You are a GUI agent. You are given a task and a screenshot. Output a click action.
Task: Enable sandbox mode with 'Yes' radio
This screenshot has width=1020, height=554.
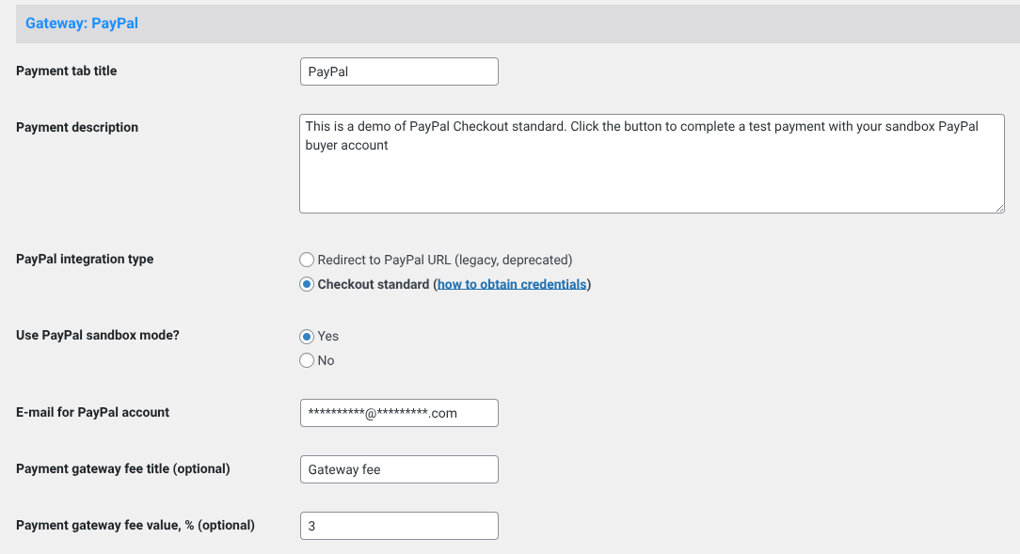coord(307,336)
